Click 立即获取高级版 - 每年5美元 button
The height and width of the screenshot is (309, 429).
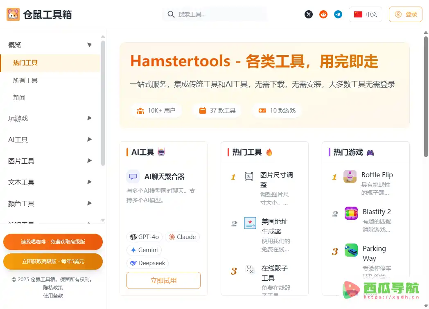(53, 262)
